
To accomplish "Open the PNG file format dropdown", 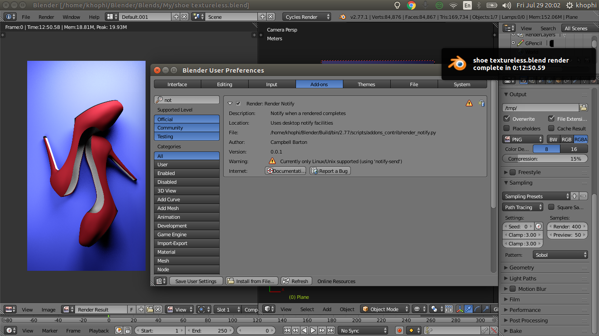I will coord(523,140).
